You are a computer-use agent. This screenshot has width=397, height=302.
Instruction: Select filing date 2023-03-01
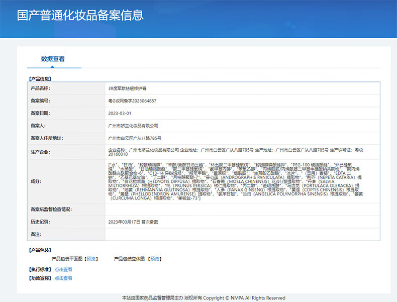click(120, 114)
